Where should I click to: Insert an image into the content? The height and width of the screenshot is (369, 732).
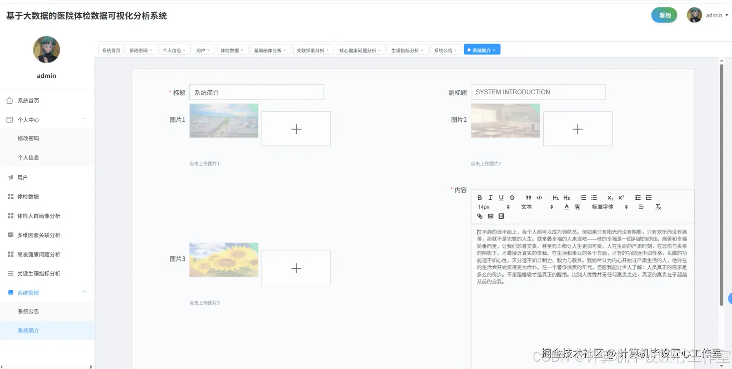click(x=490, y=216)
